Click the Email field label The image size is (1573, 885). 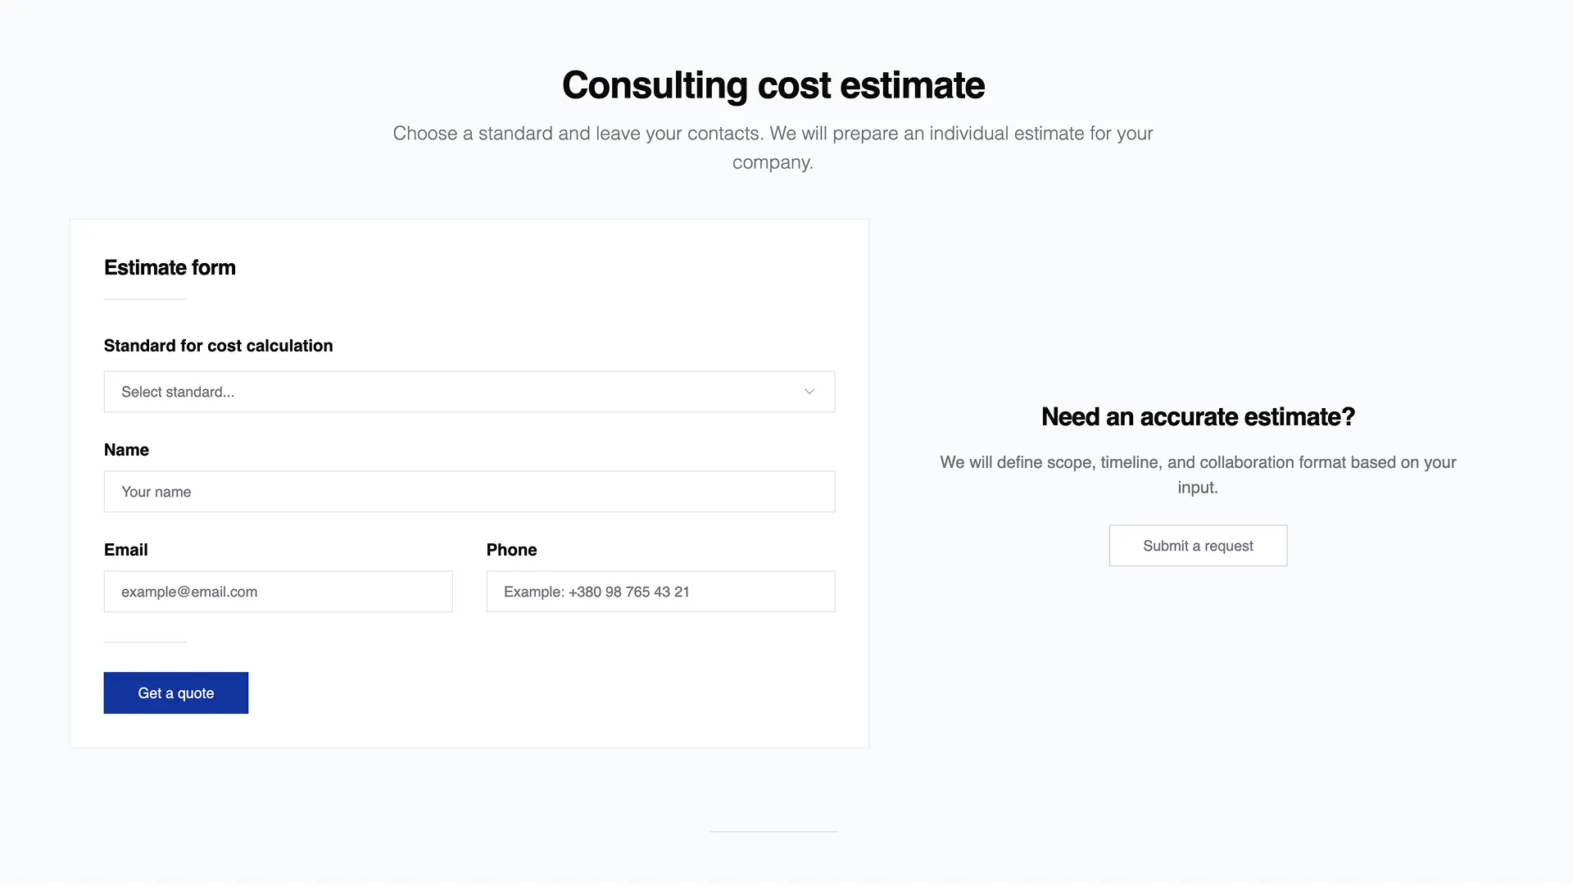[125, 550]
